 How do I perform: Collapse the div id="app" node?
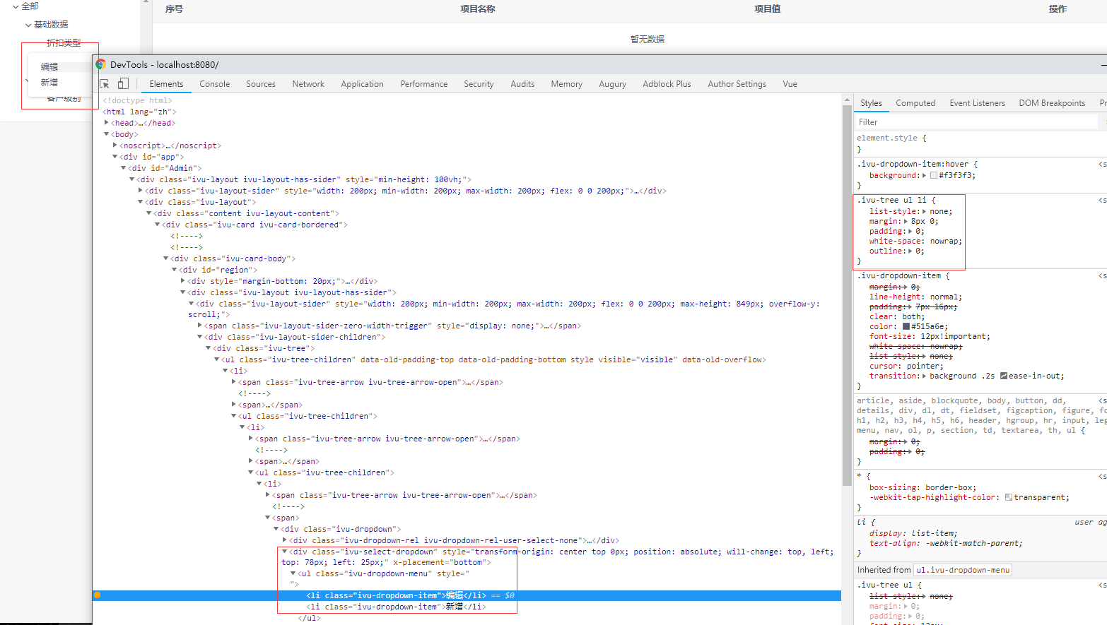click(115, 156)
